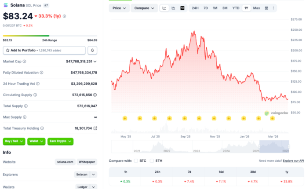Image resolution: width=306 pixels, height=189 pixels.
Task: Open external link icon beside 18,301,704
Action: 95,128
